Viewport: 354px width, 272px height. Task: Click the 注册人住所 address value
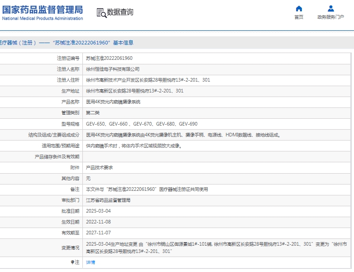(148, 80)
